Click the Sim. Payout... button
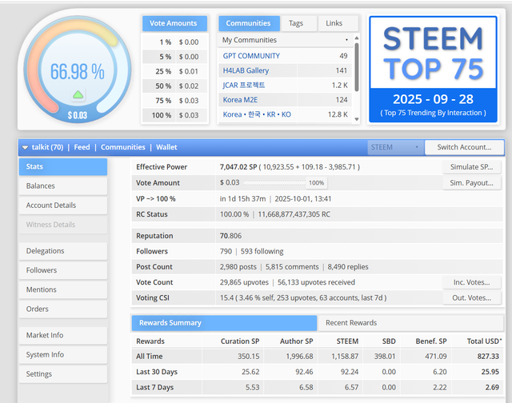Screen dimensions: 512x403 (471, 183)
